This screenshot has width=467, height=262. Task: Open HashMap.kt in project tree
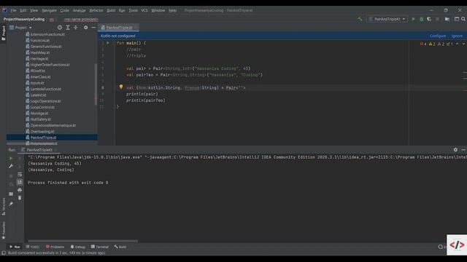click(40, 52)
